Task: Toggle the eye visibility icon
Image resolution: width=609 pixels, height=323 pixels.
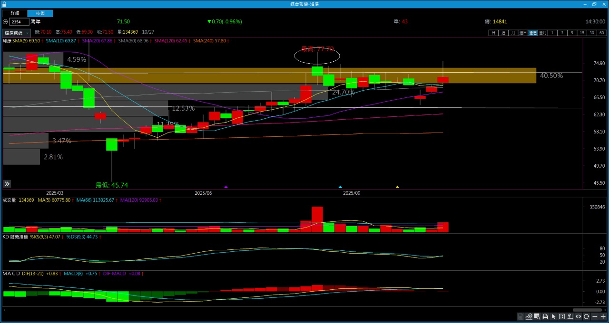Action: coord(579,316)
